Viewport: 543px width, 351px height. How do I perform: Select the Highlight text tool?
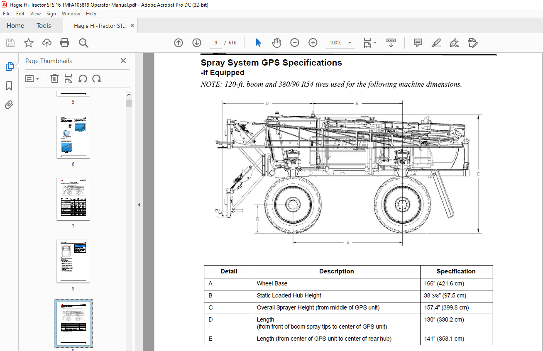point(436,43)
